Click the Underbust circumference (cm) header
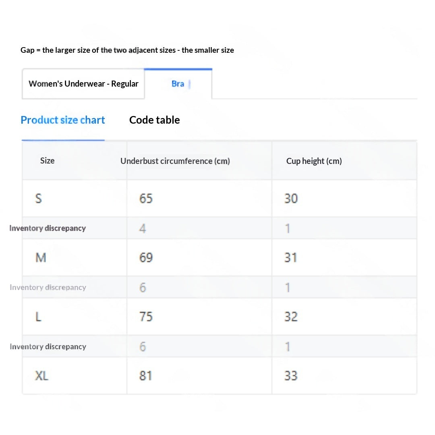The width and height of the screenshot is (435, 435). (175, 161)
